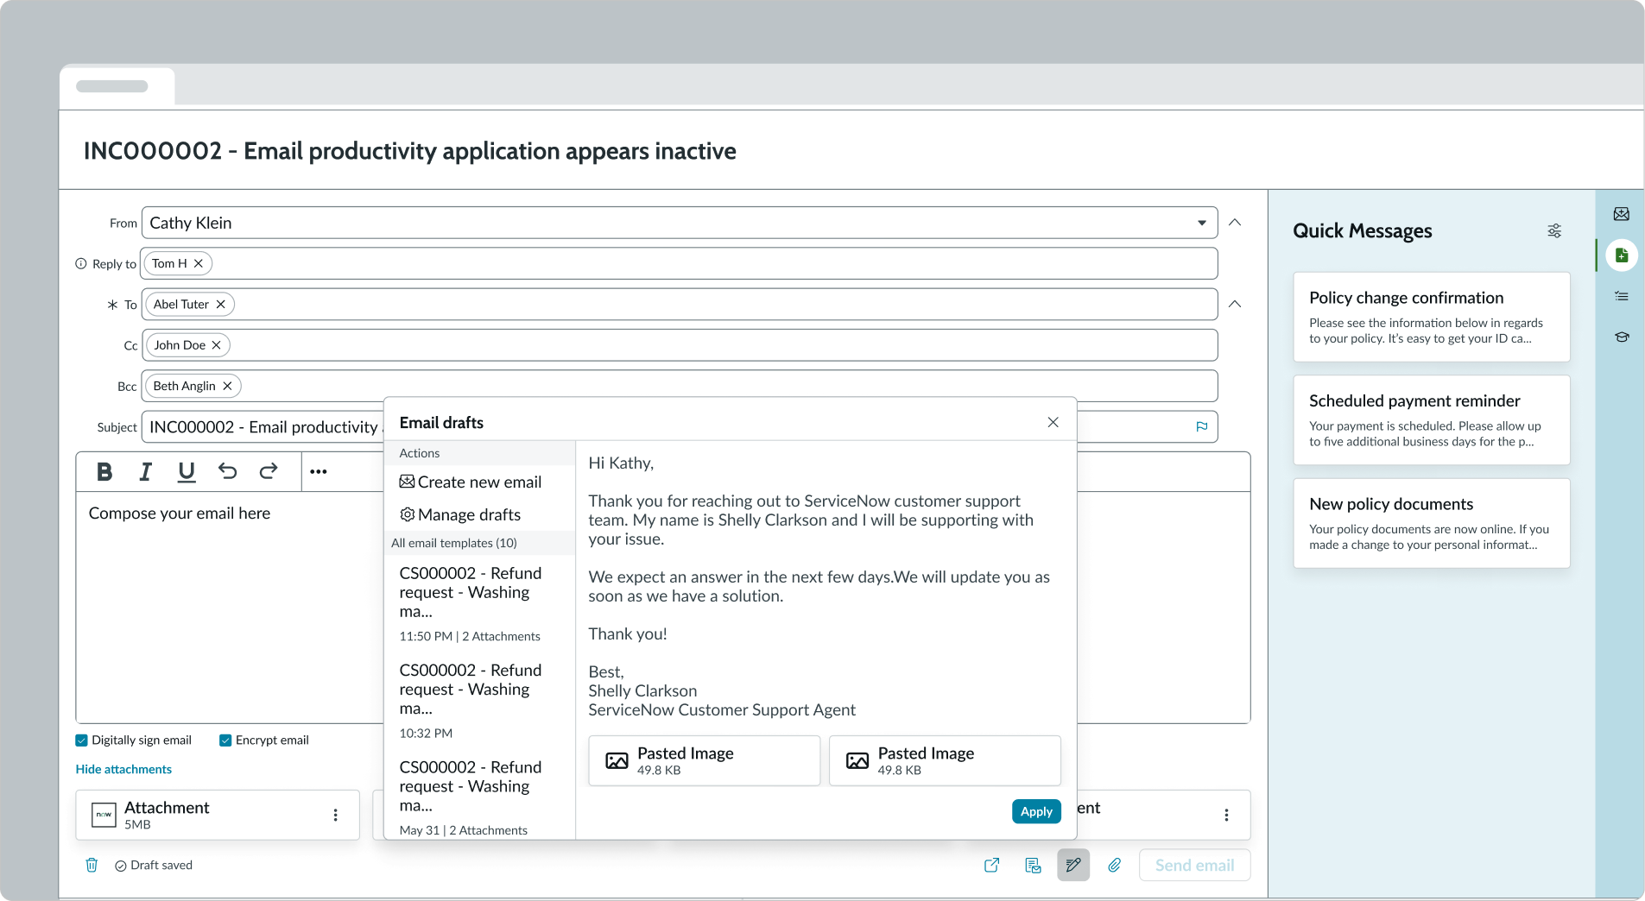This screenshot has height=901, width=1645.
Task: Click the paperclip attach file icon
Action: point(1114,865)
